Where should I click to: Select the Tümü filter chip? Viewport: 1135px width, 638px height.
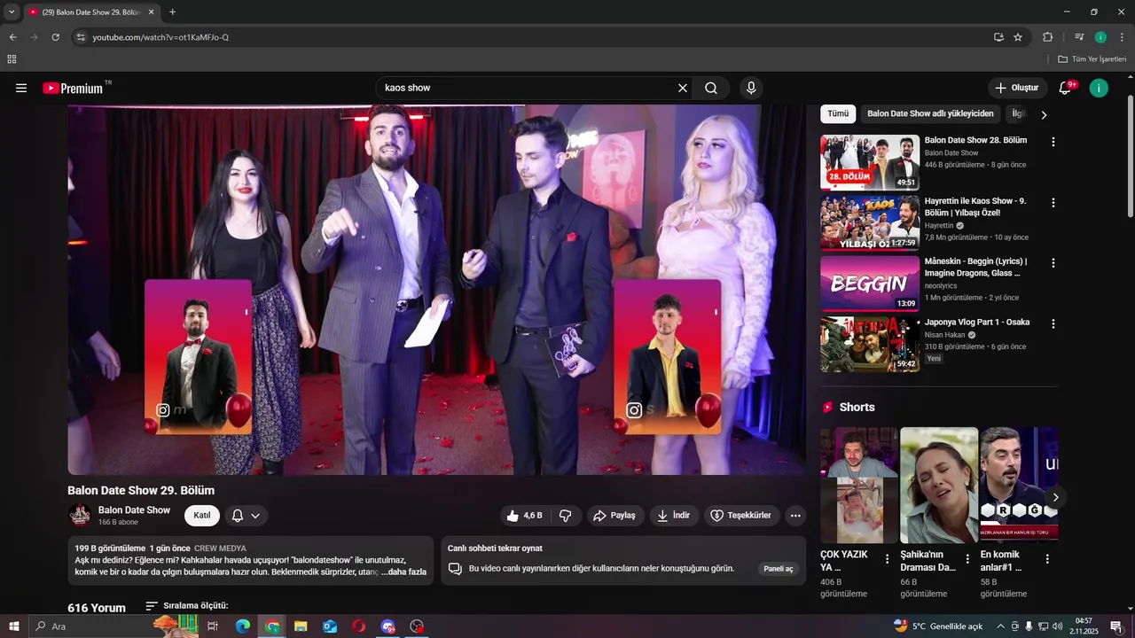coord(838,113)
